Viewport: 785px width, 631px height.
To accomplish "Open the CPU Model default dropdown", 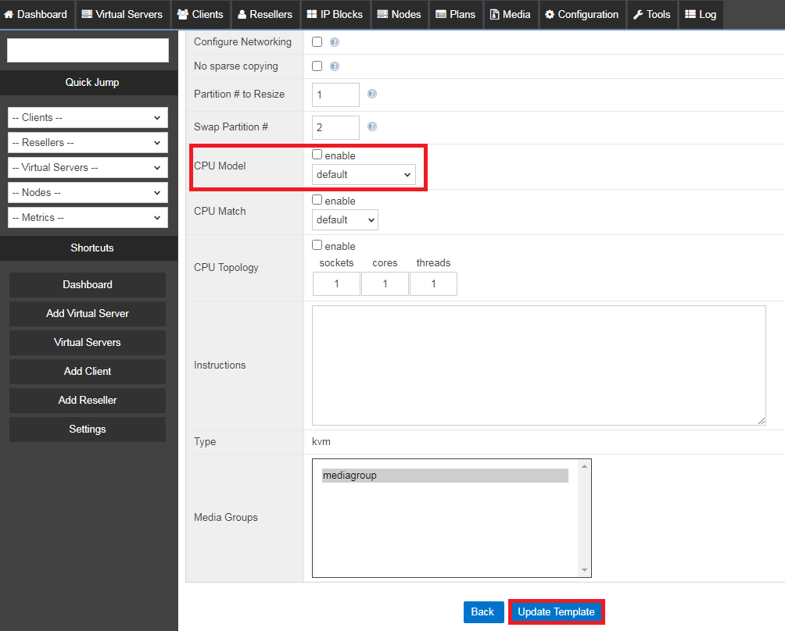I will tap(364, 174).
